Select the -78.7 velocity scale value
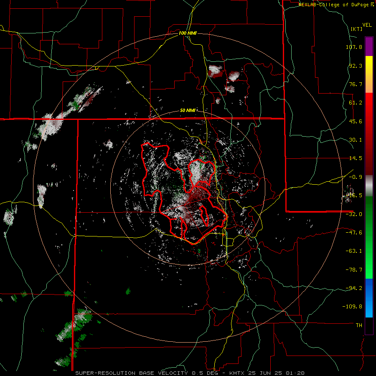This screenshot has width=376, height=376. click(354, 270)
